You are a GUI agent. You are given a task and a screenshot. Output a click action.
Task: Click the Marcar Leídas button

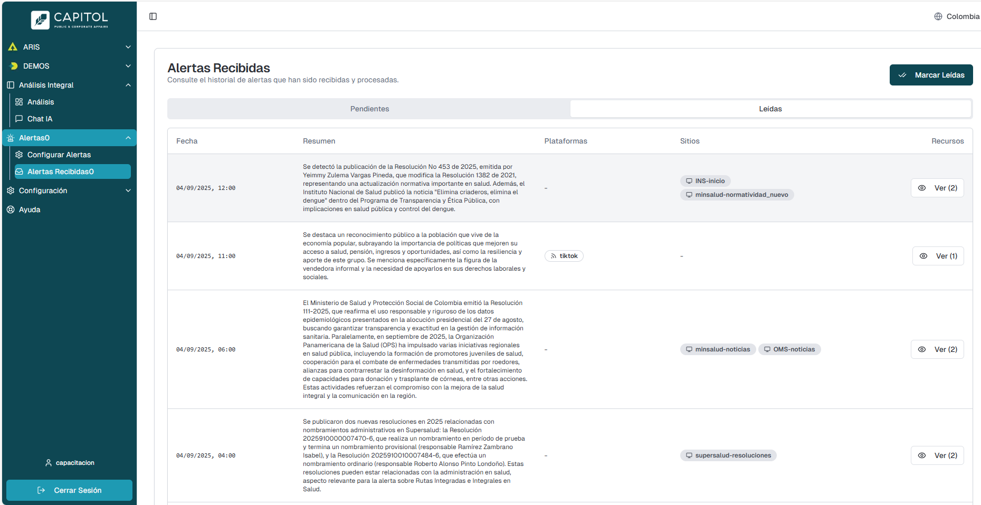[x=931, y=75]
